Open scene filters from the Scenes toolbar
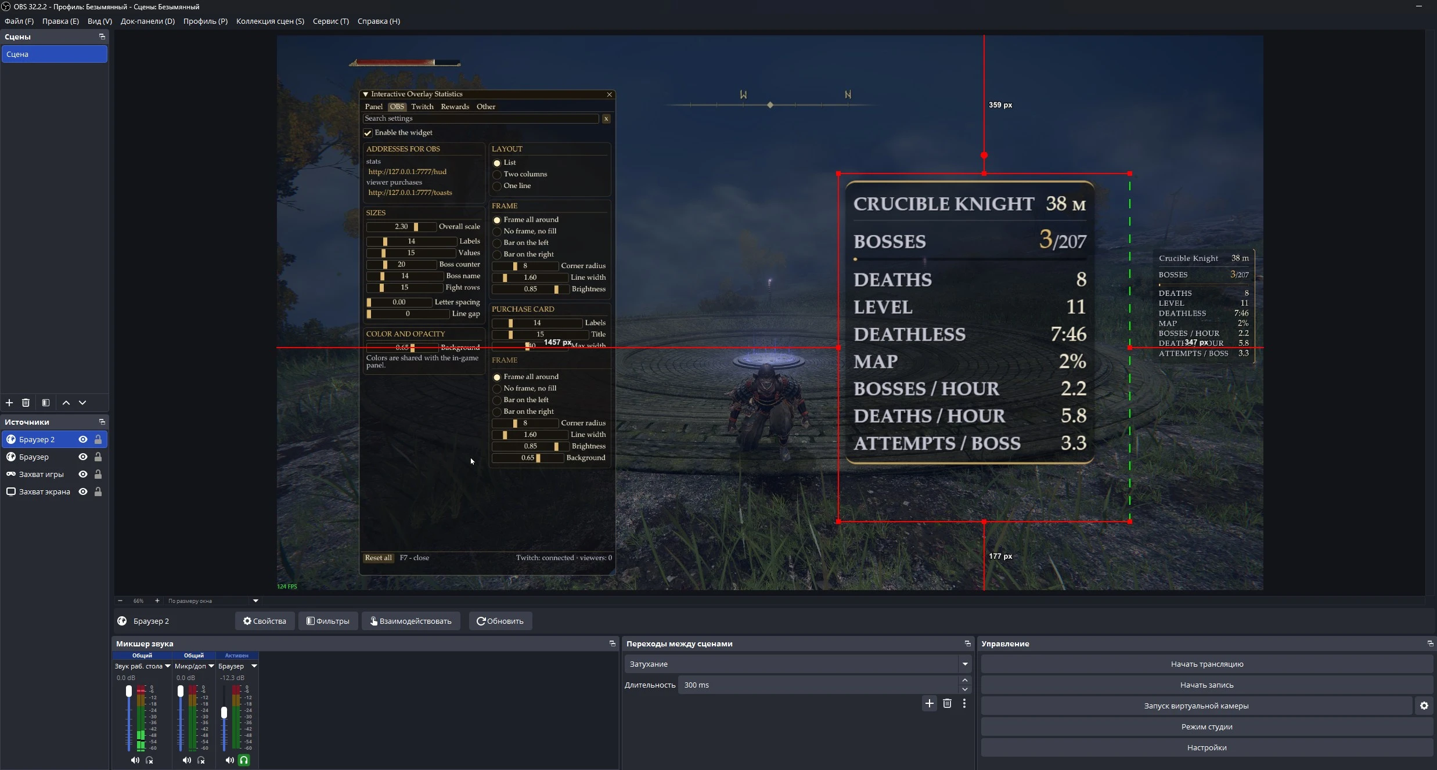 (46, 403)
